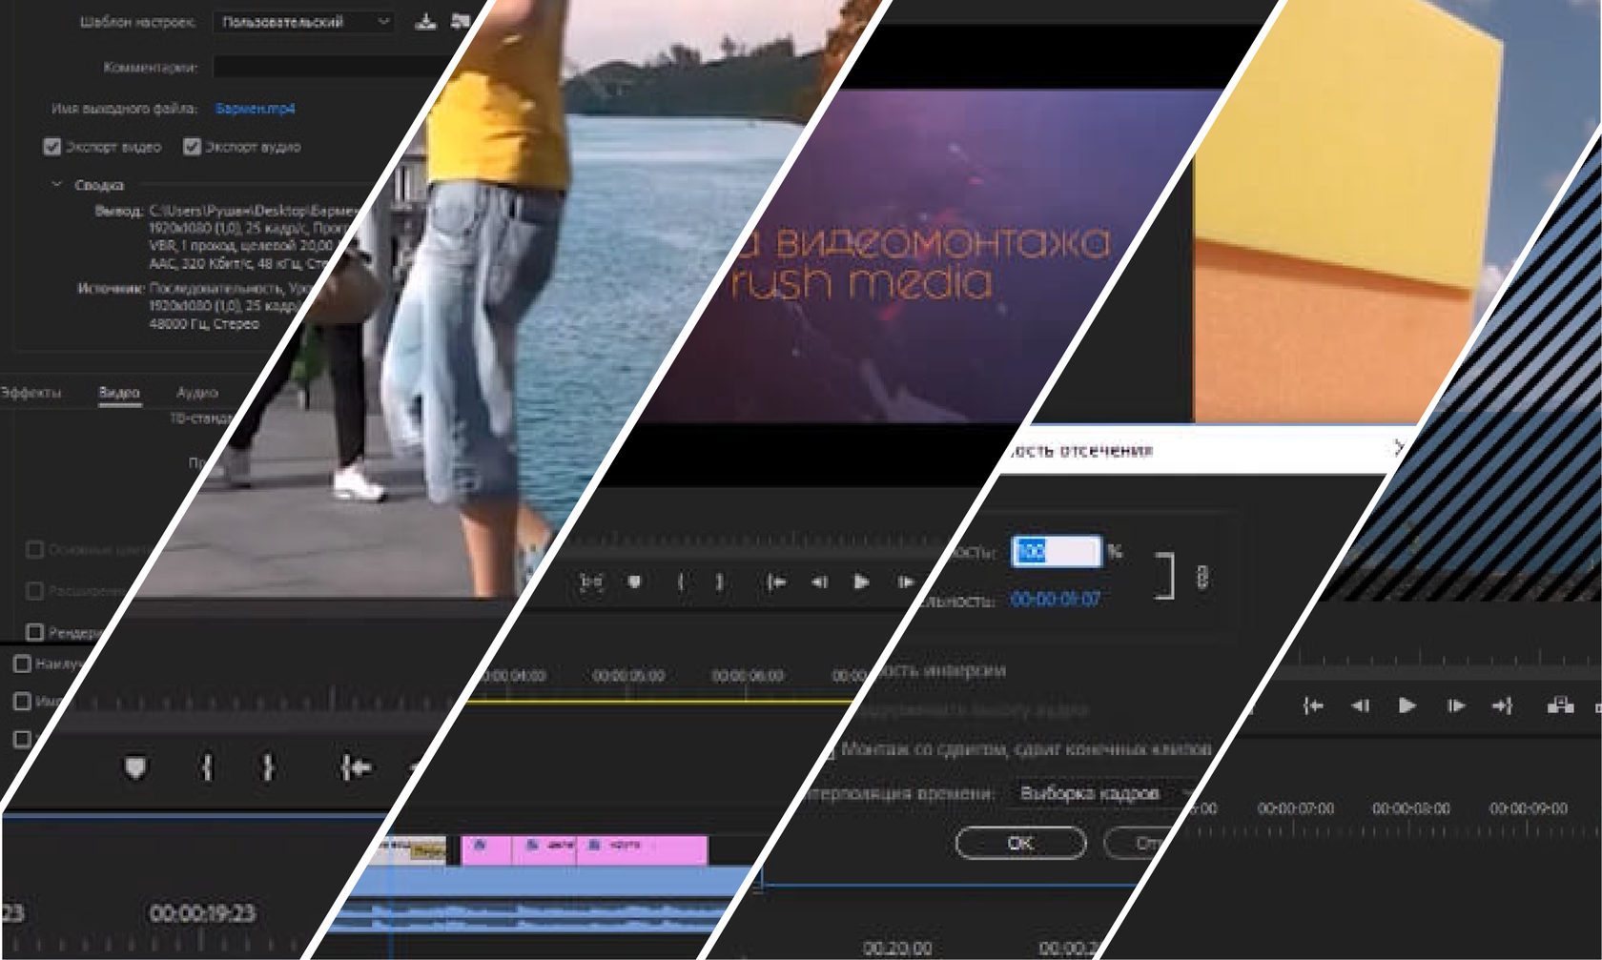Click the import preset icon after save preset

coord(461,21)
